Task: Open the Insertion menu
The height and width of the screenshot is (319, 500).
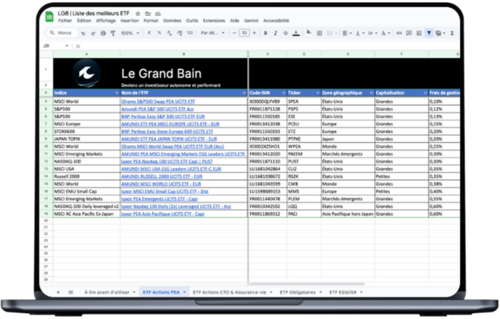Action: [x=129, y=20]
